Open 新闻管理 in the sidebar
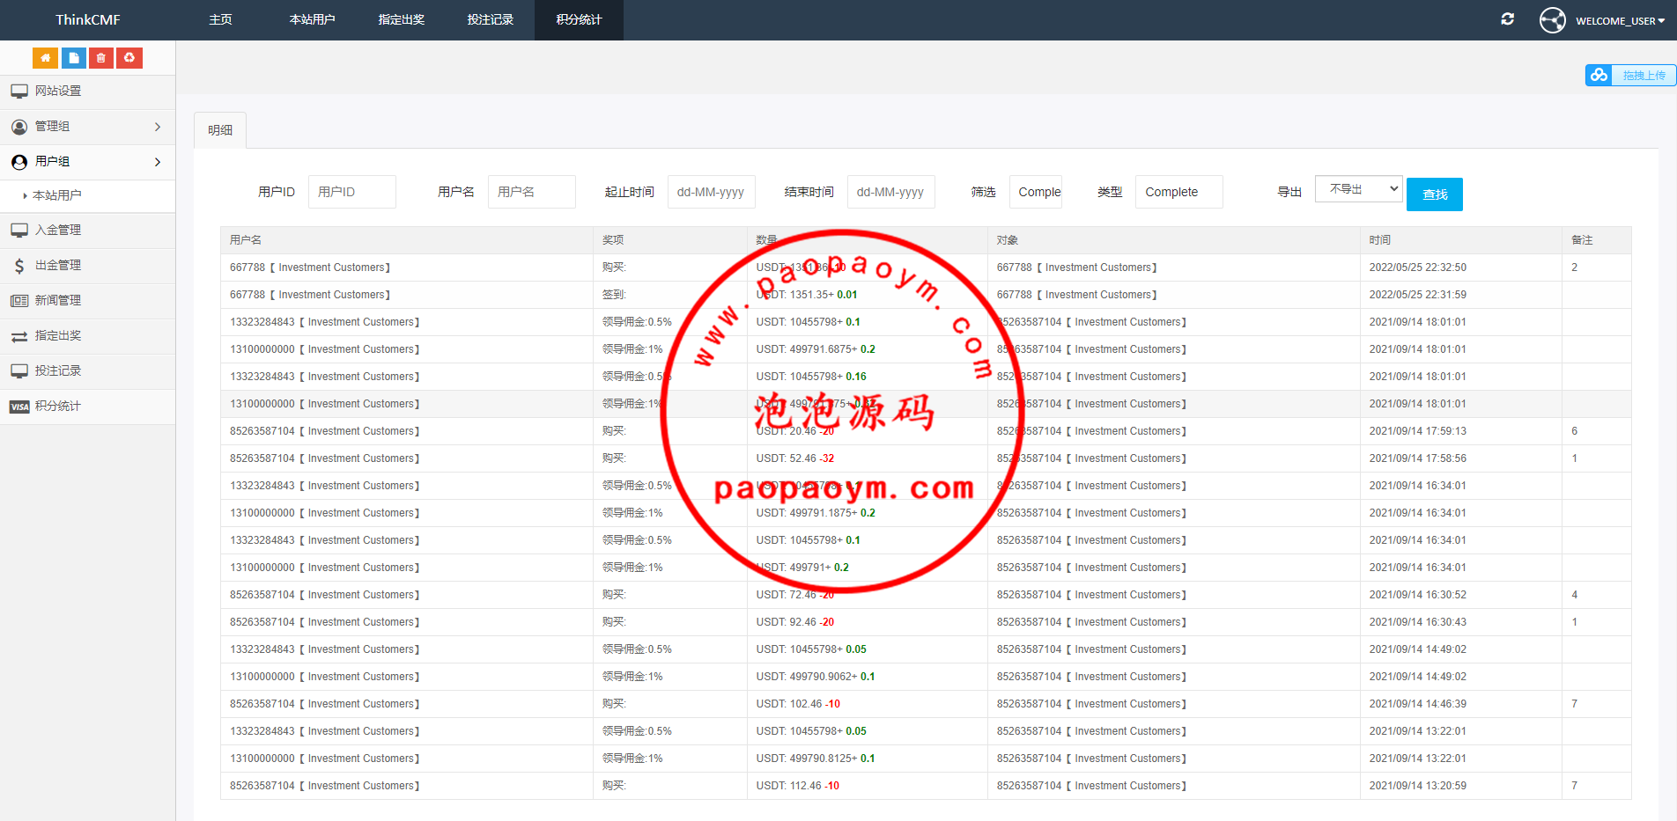This screenshot has width=1677, height=821. tap(58, 301)
